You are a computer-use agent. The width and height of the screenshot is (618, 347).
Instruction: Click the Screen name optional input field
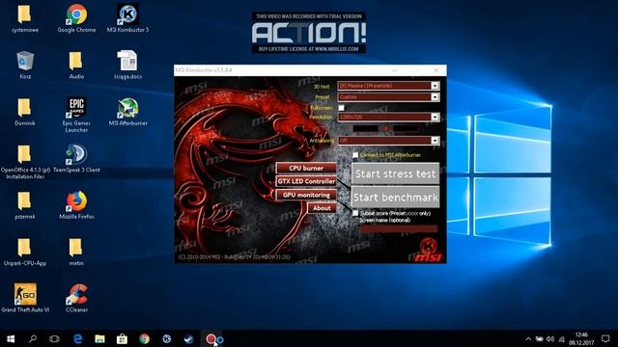399,228
